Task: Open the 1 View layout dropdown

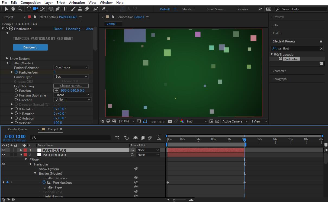Action: 259,121
